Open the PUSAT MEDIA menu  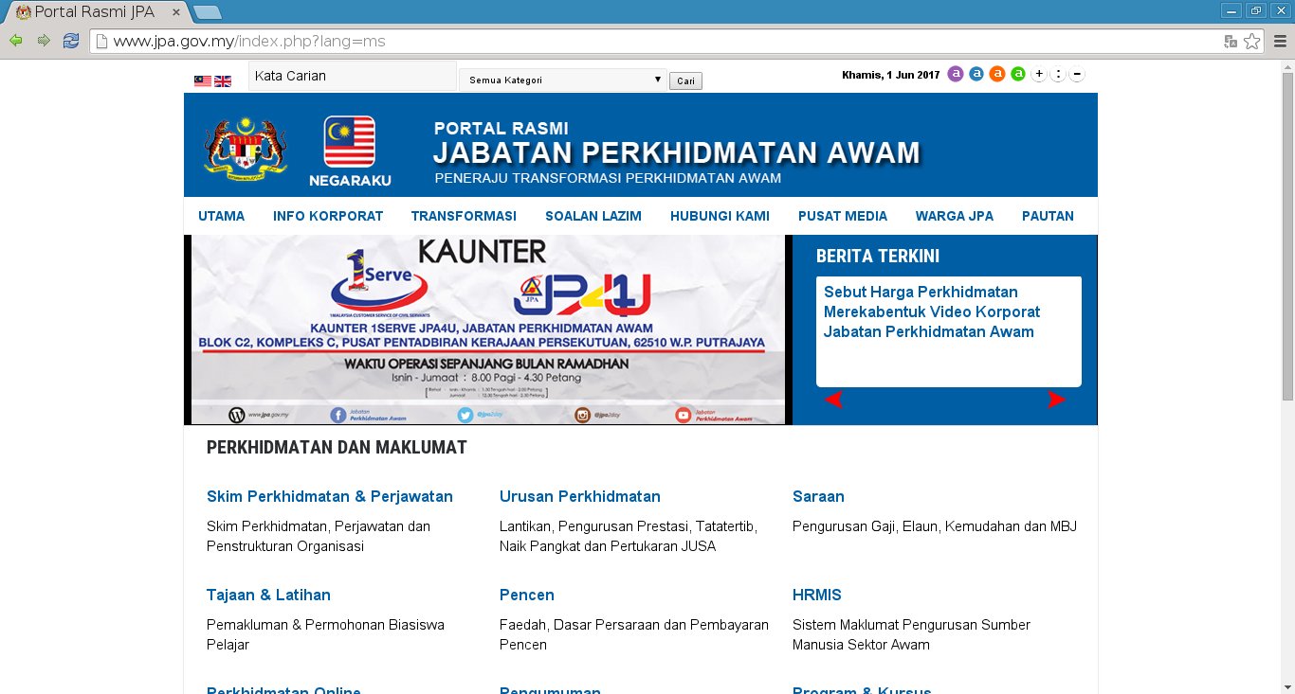(843, 216)
